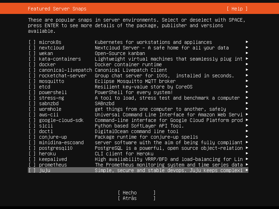
Task: Check the juju snap checkbox
Action: point(32,170)
